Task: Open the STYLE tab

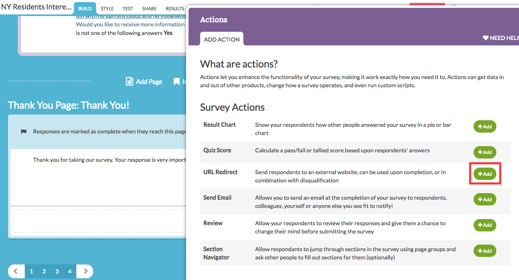Action: tap(107, 9)
